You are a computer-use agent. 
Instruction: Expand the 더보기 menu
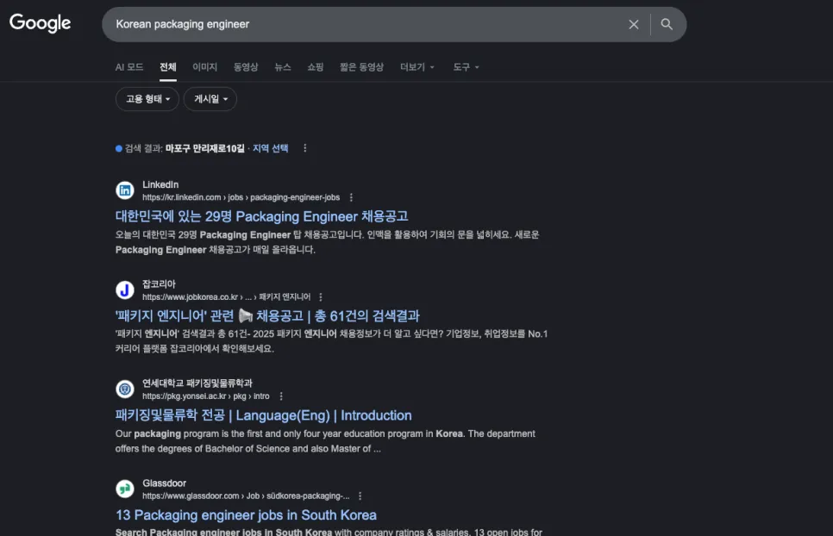point(417,67)
